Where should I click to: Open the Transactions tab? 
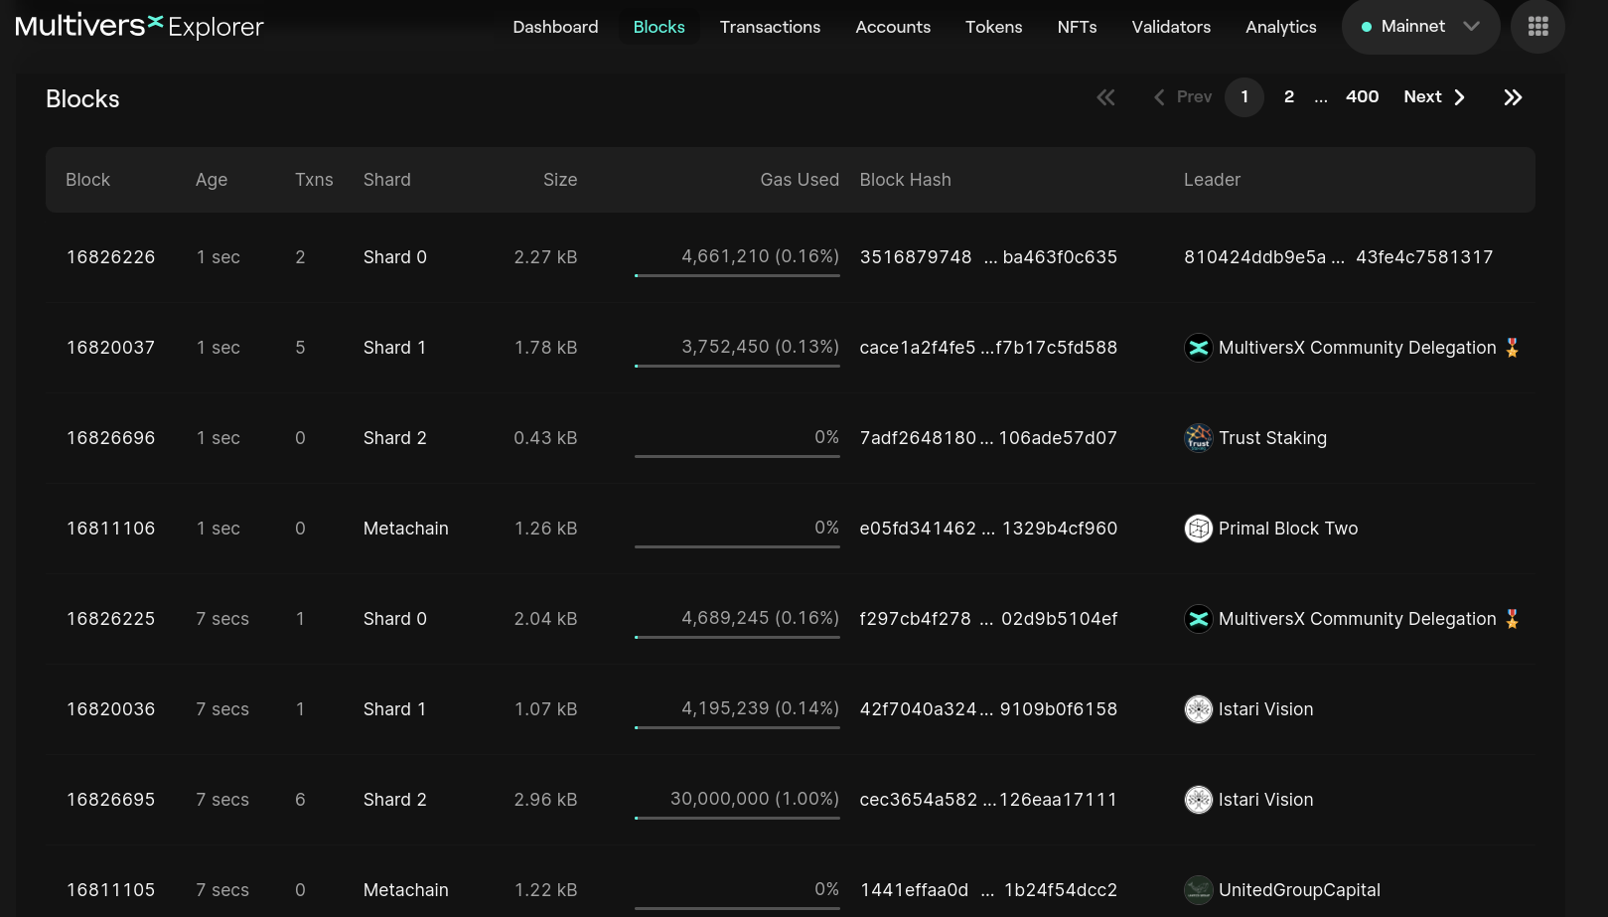pos(770,27)
